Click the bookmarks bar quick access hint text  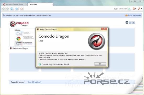tap(27, 15)
